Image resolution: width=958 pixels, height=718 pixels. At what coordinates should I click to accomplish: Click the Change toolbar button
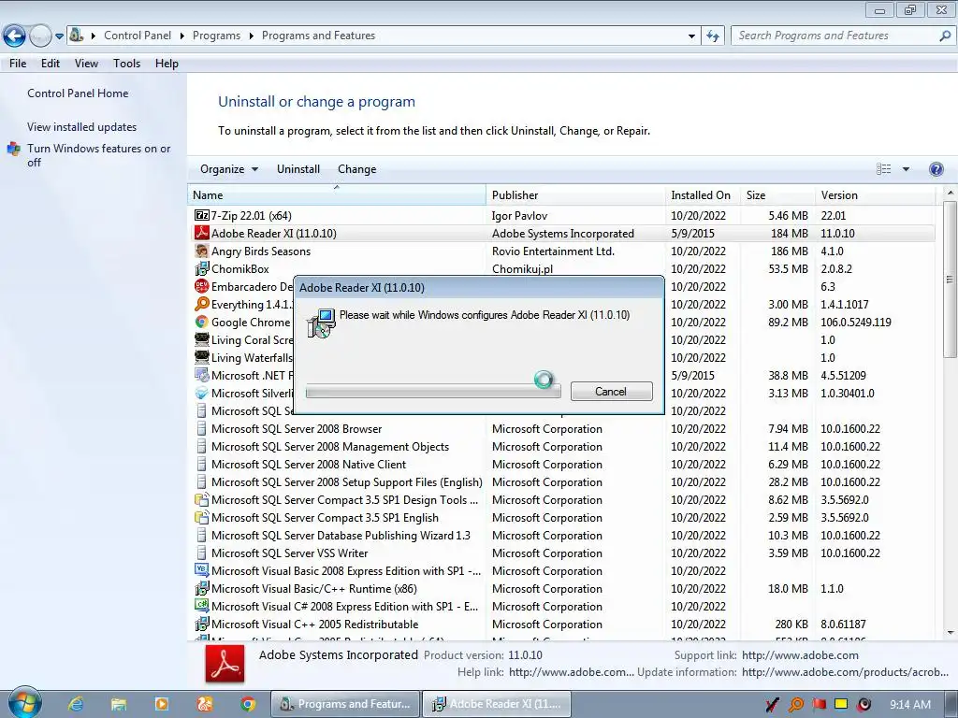pyautogui.click(x=356, y=169)
